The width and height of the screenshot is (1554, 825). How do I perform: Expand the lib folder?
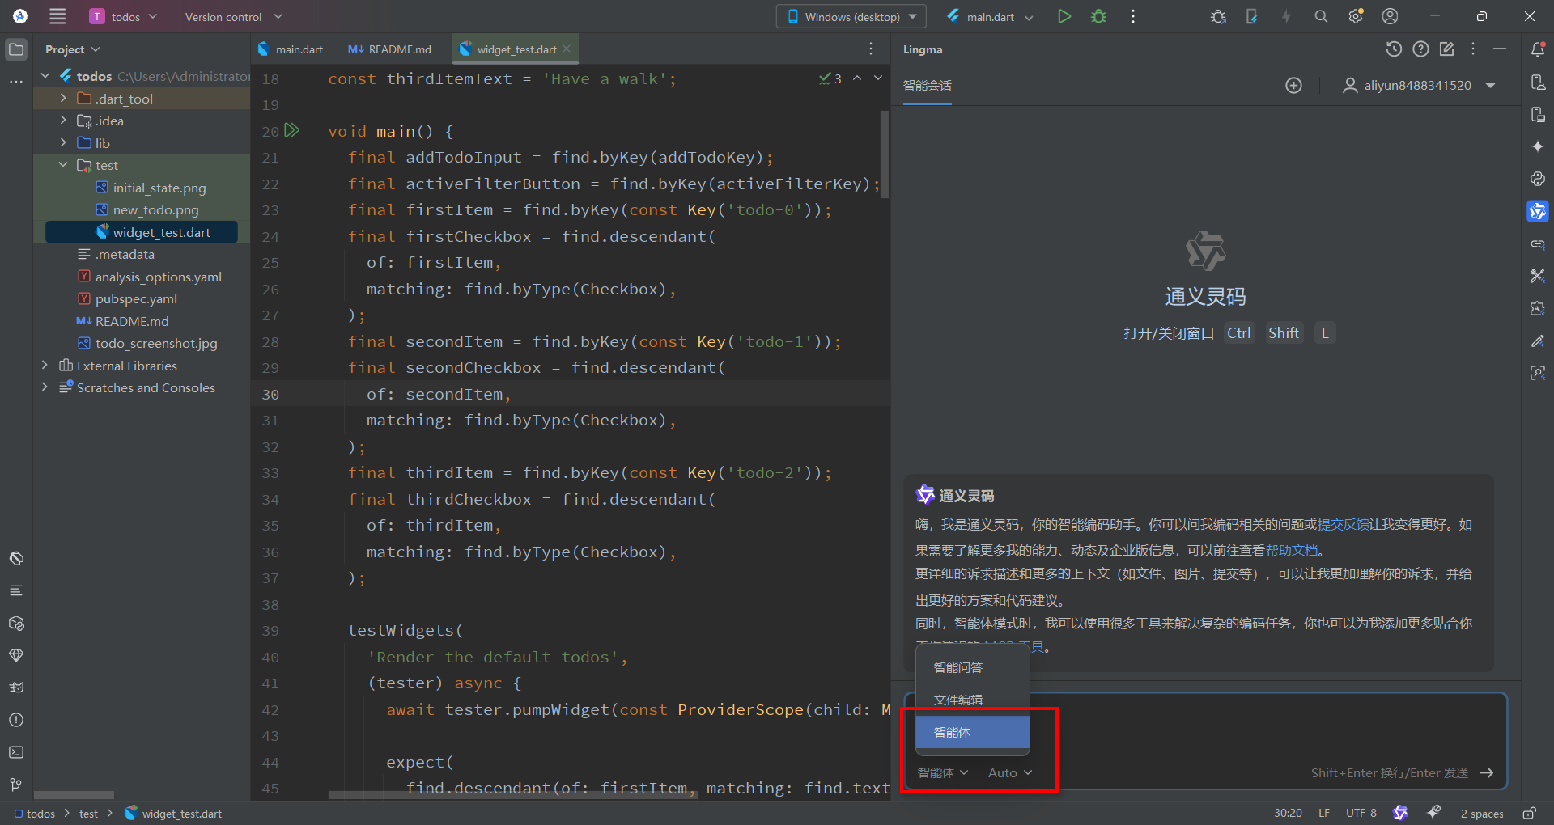click(63, 143)
